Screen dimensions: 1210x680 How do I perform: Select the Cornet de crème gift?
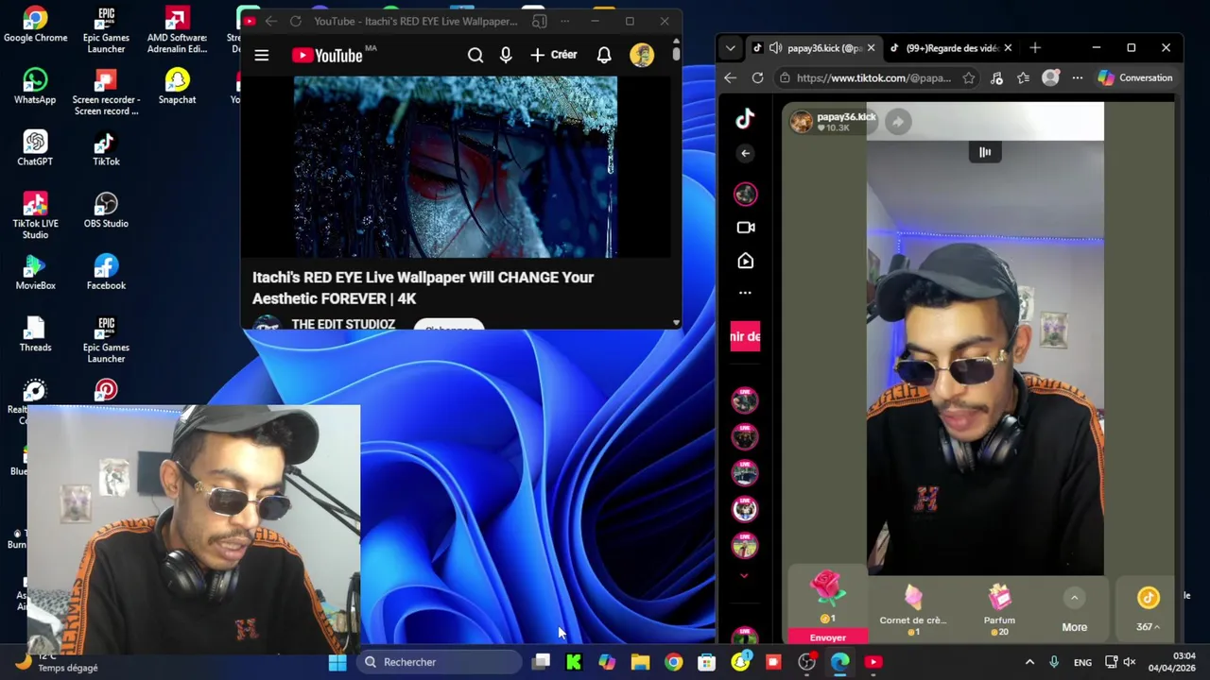pyautogui.click(x=913, y=609)
